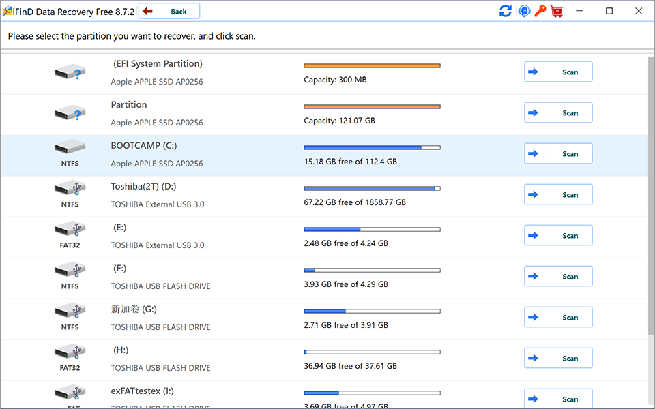The width and height of the screenshot is (655, 409).
Task: Click "67.22 GB free of 1858.77 GB"
Action: [355, 202]
